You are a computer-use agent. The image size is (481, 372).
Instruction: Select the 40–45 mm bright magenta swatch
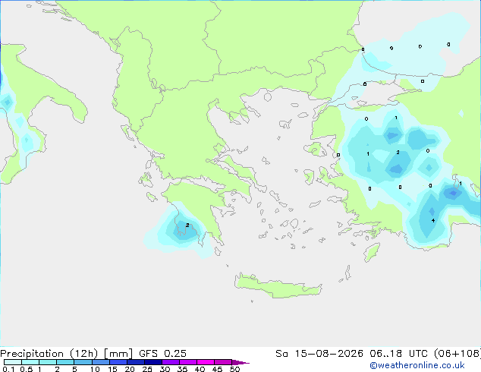pyautogui.click(x=206, y=362)
